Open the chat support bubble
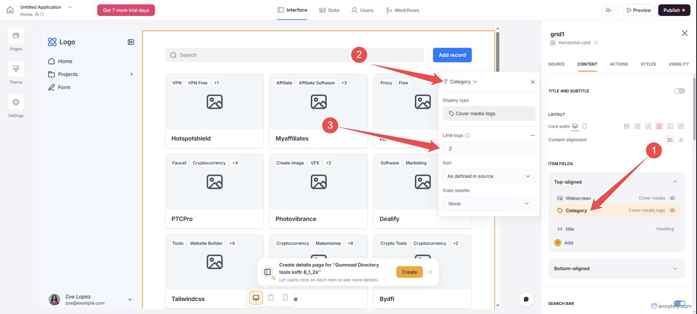 [x=526, y=299]
